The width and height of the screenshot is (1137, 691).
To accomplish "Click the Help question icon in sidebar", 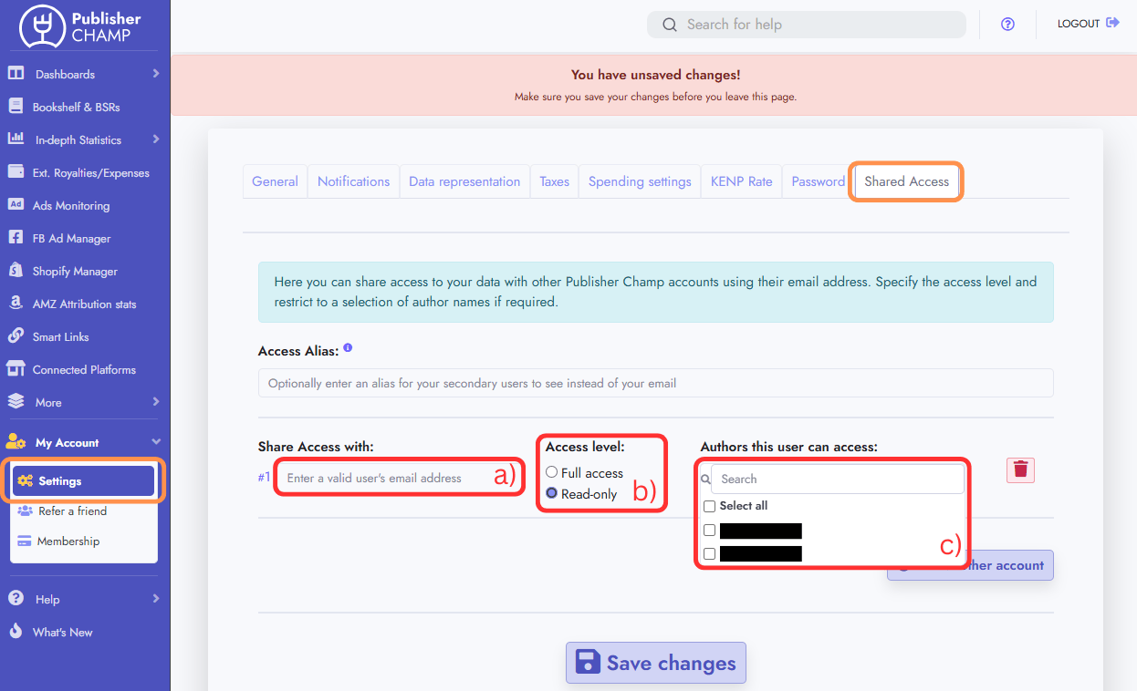I will pos(16,598).
